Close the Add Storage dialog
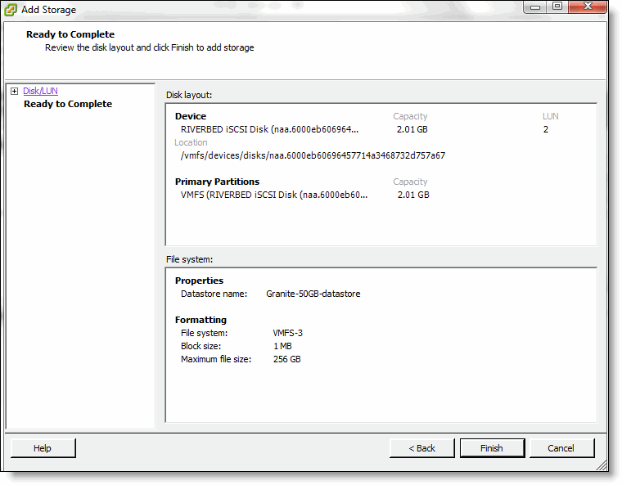 pos(588,7)
